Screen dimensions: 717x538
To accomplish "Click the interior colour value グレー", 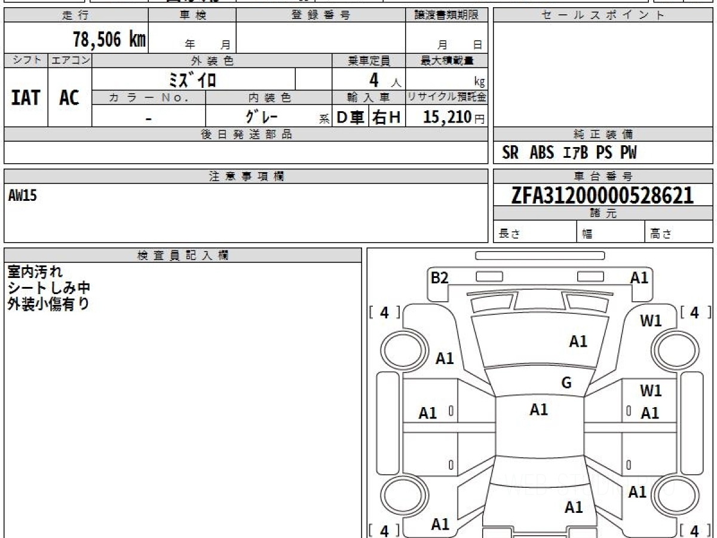I will pyautogui.click(x=262, y=117).
